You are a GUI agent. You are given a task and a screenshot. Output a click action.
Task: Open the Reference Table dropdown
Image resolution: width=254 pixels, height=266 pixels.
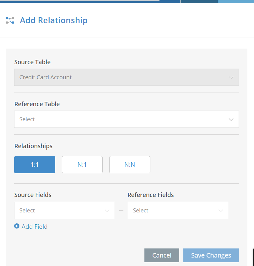coord(126,119)
